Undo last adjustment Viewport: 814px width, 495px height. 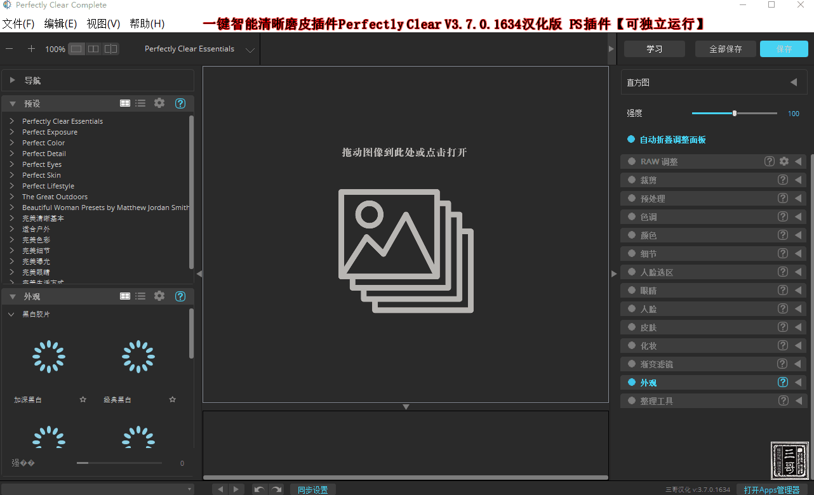click(x=259, y=489)
